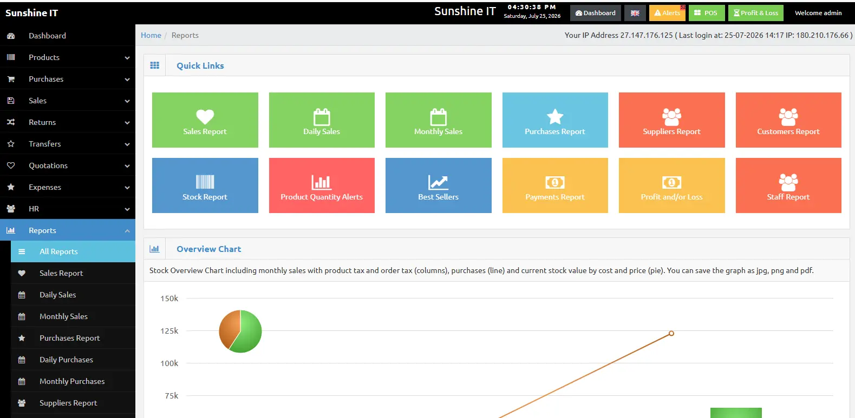Open the Staff Report quick link tile

pos(788,185)
